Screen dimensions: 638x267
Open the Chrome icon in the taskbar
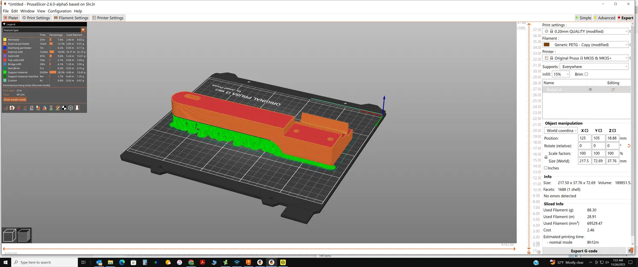(x=191, y=262)
